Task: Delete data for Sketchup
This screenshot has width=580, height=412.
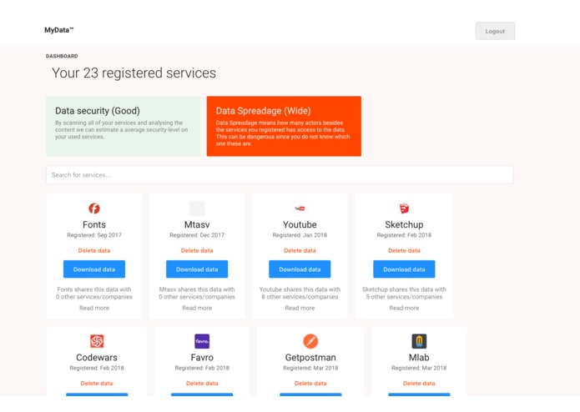Action: (x=404, y=250)
